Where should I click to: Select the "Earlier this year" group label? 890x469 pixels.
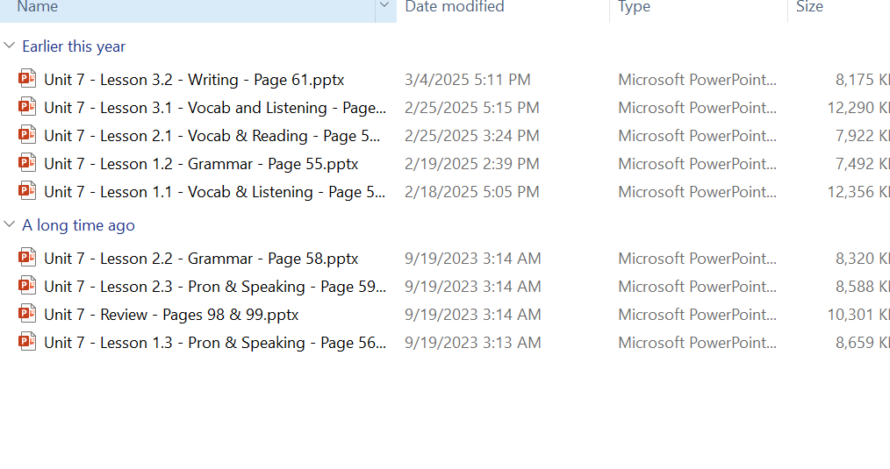click(74, 46)
